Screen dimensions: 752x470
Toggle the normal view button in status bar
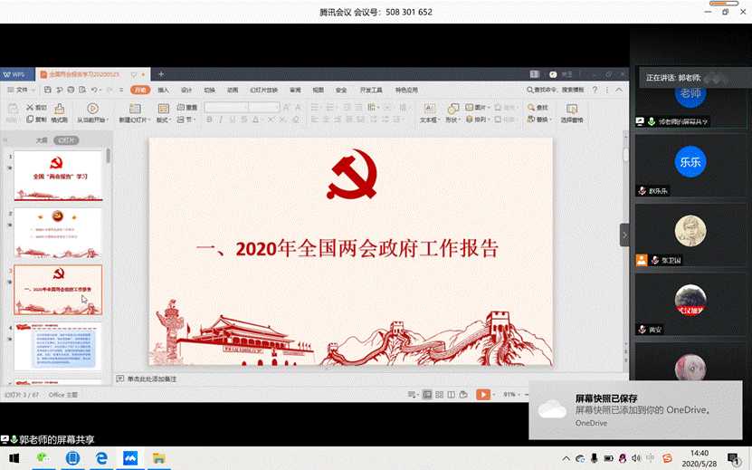(426, 395)
